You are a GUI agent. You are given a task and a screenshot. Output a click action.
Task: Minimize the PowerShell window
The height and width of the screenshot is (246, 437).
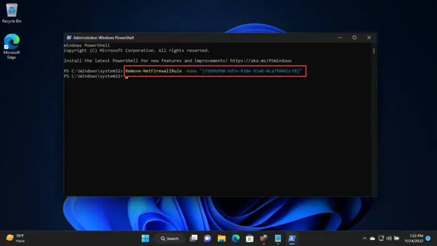point(340,37)
